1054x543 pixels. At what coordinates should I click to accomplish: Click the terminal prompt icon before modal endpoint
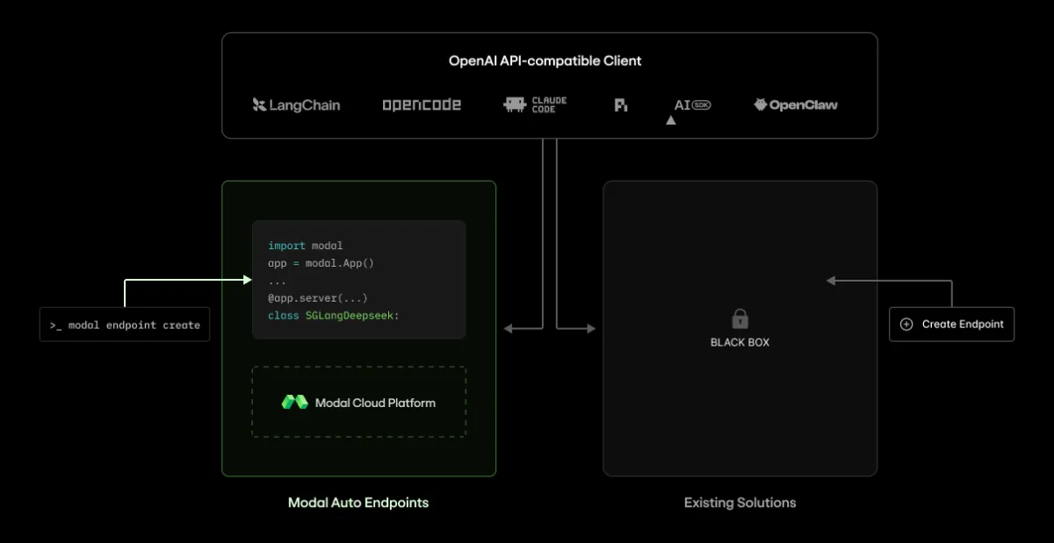55,325
